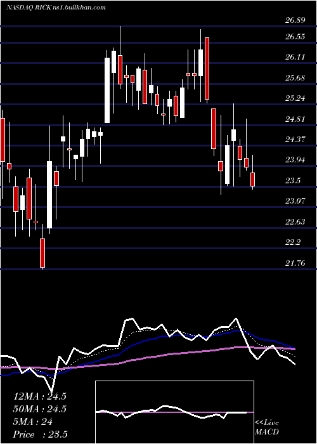The width and height of the screenshot is (317, 444).
Task: Click the tall red candle starting at 26.55
Action: pos(207,69)
